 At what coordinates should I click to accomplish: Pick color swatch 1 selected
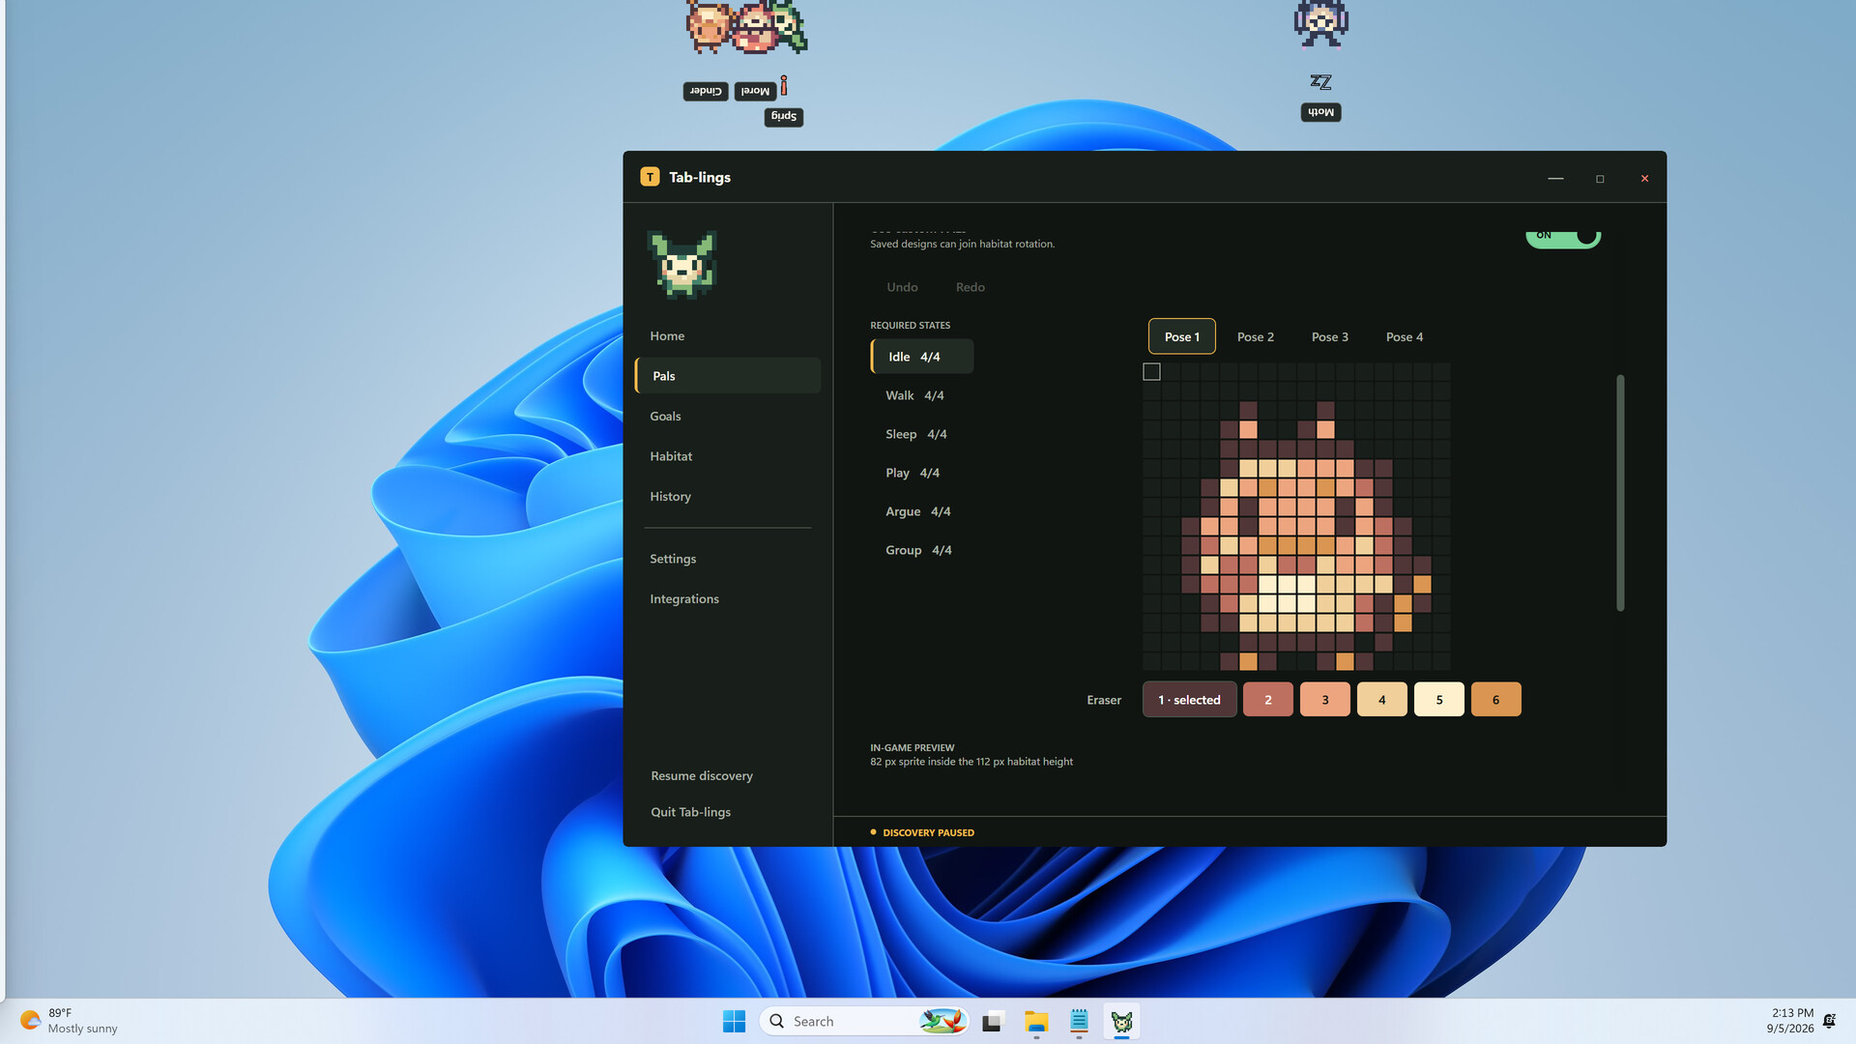(1189, 700)
